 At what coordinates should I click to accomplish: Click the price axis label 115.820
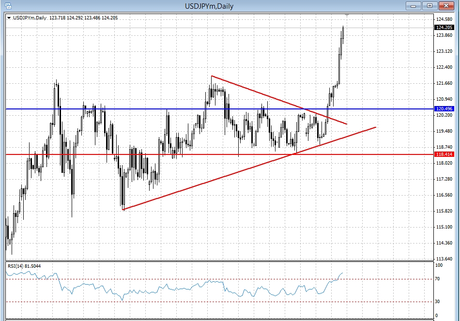[x=444, y=211]
